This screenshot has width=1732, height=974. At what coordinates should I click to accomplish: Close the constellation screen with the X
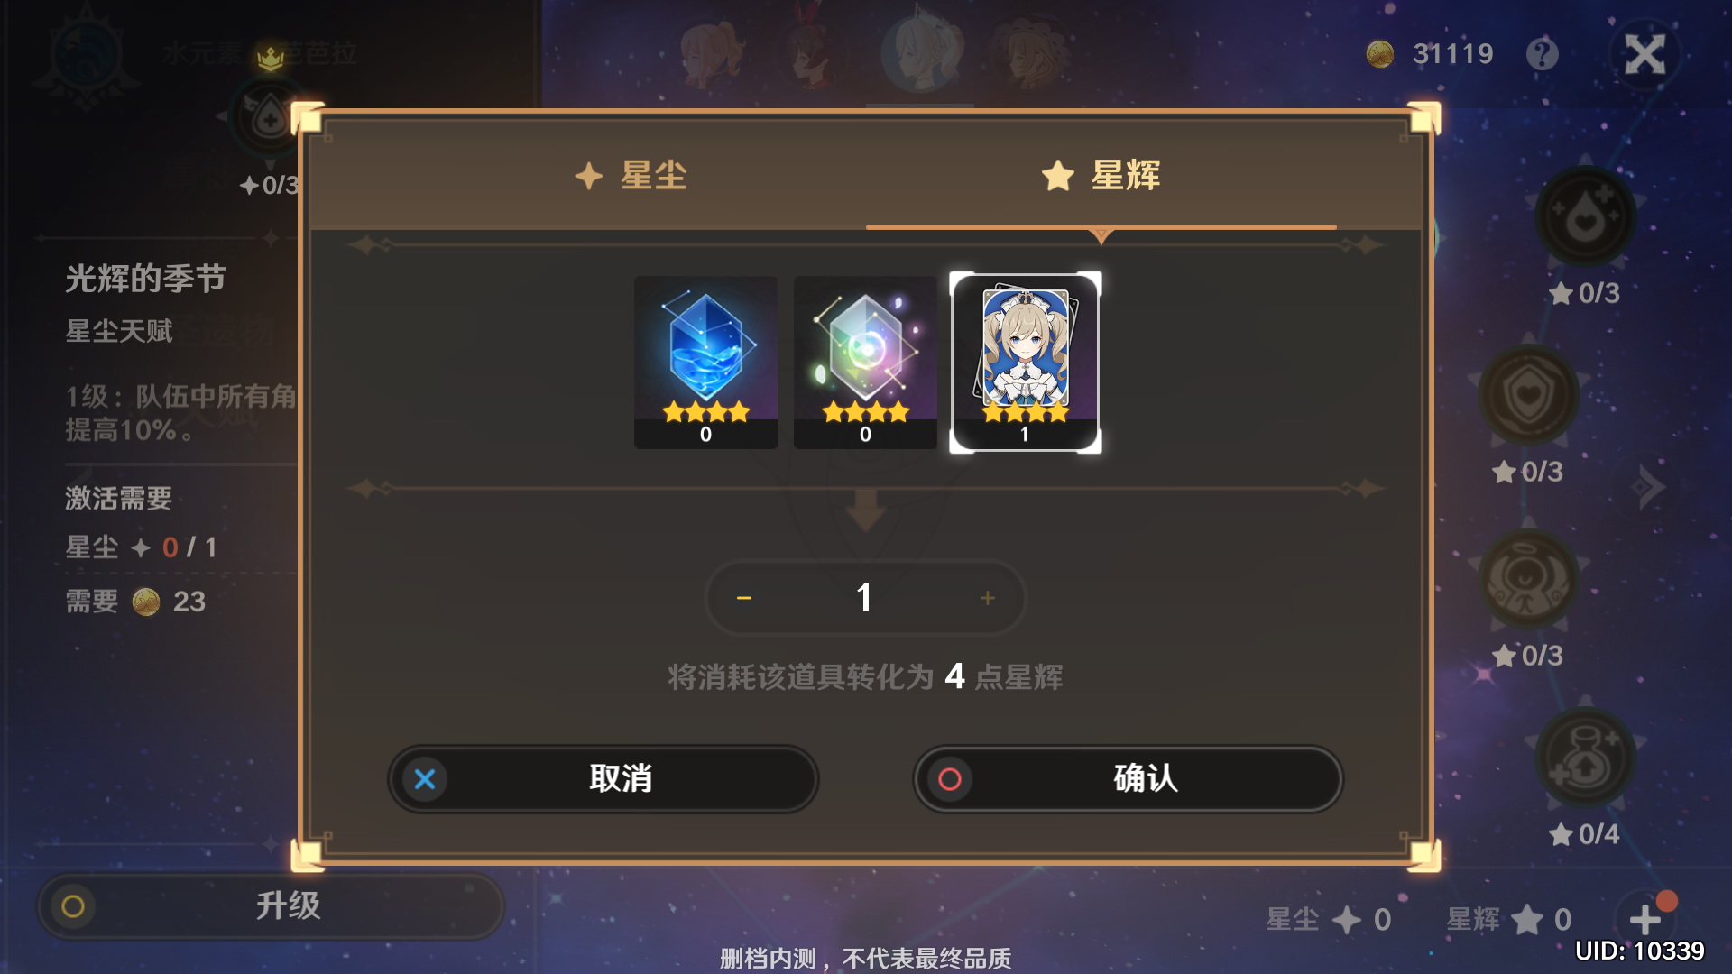pyautogui.click(x=1644, y=54)
